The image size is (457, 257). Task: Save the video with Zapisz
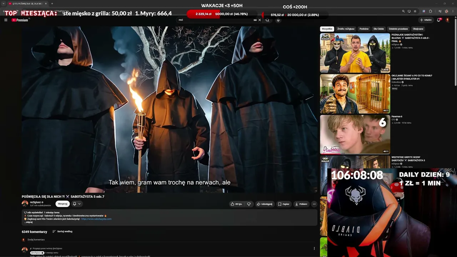284,204
